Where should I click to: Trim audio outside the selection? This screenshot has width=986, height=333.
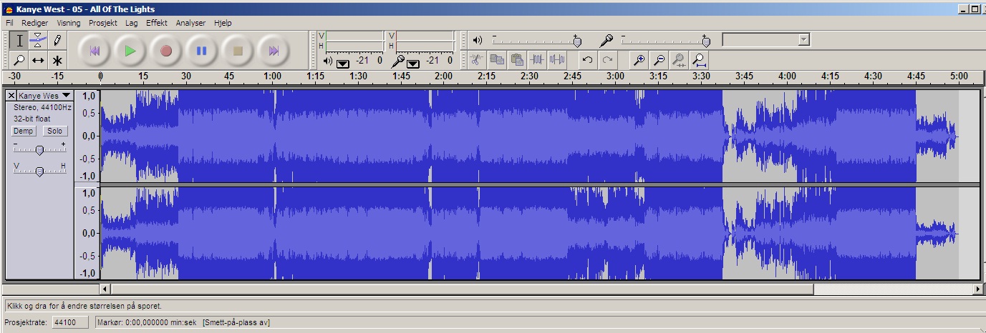[536, 60]
